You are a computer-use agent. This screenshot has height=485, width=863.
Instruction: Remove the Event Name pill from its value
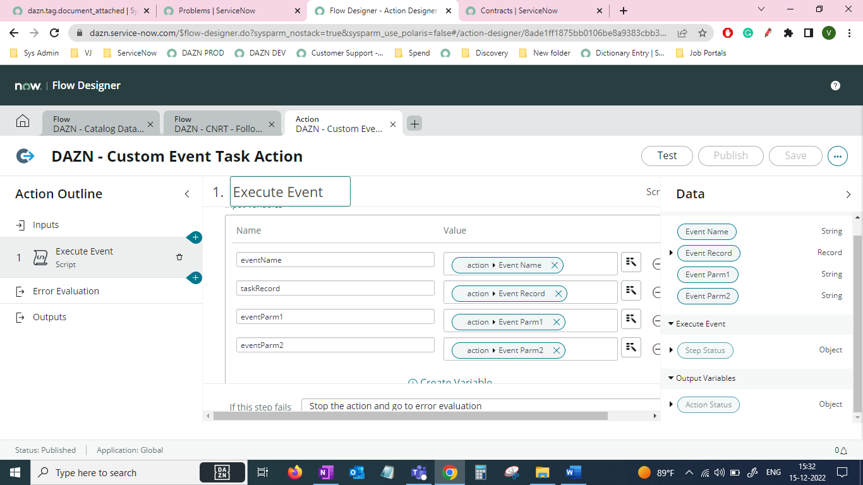tap(555, 265)
